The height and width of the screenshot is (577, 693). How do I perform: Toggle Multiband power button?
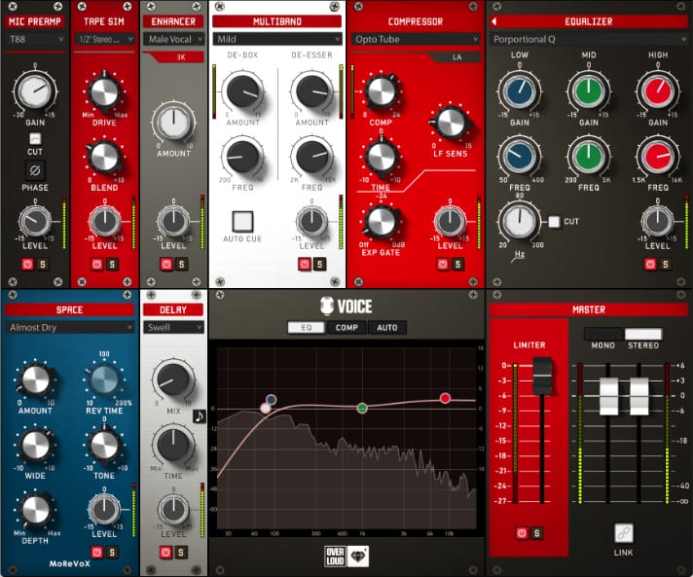click(305, 265)
